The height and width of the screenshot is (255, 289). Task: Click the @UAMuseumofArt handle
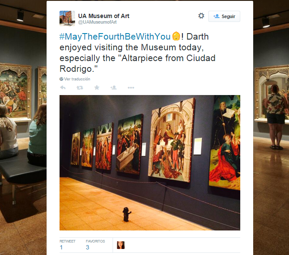click(97, 22)
